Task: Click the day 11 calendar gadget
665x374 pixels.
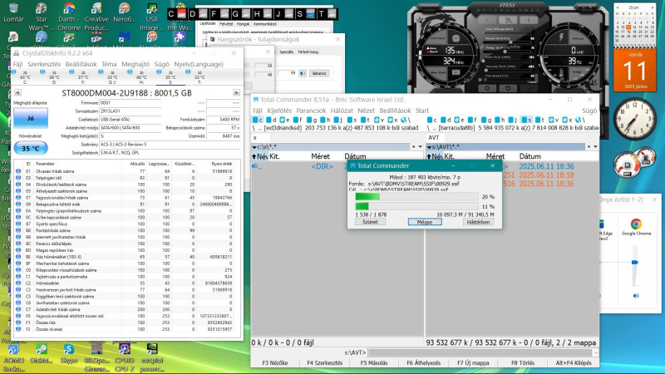Action: click(x=635, y=71)
